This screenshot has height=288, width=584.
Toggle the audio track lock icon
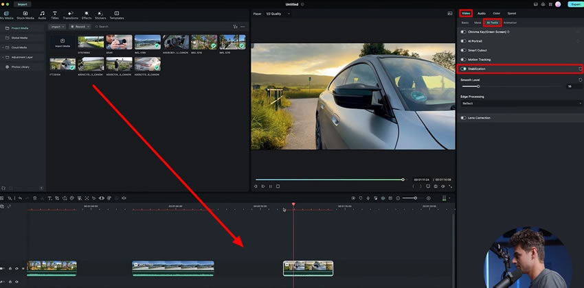tap(10, 282)
